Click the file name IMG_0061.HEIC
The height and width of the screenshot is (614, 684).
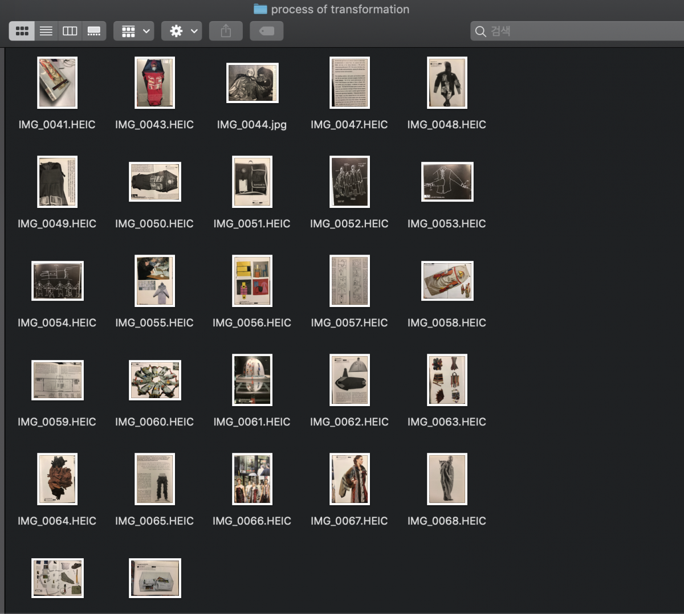(x=252, y=422)
